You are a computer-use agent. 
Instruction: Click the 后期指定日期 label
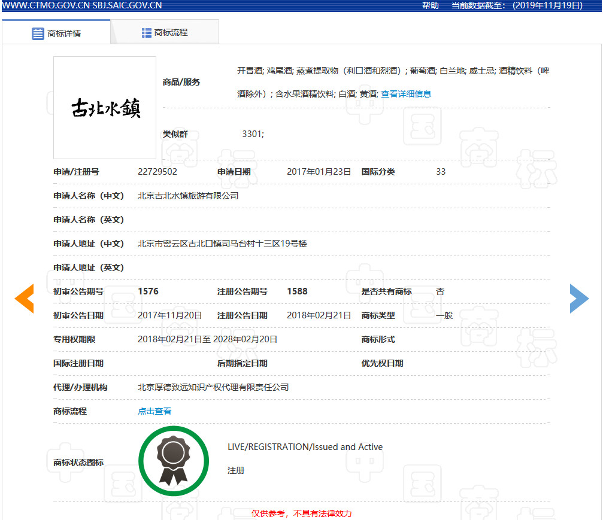[x=243, y=363]
